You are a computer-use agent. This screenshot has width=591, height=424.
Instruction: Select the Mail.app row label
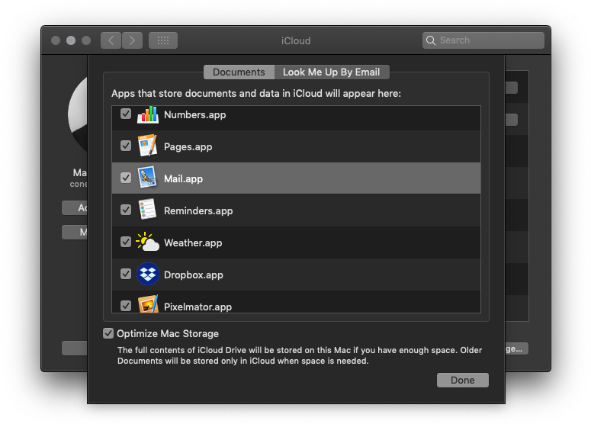[x=183, y=178]
